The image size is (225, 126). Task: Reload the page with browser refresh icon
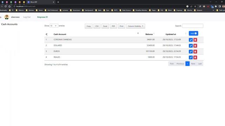coord(6,6)
